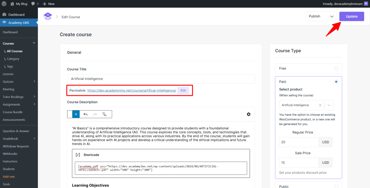
Task: Click the Academy LMS logo icon
Action: 48,17
